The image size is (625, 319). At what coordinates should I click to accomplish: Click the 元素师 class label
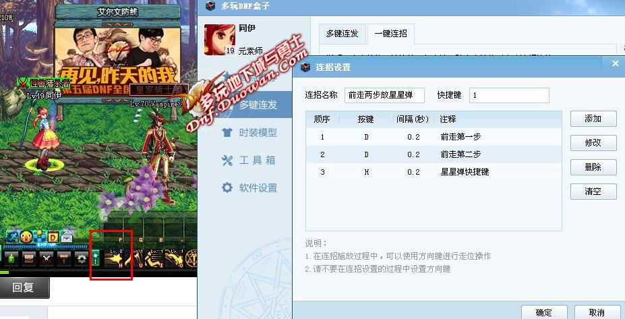pyautogui.click(x=250, y=51)
